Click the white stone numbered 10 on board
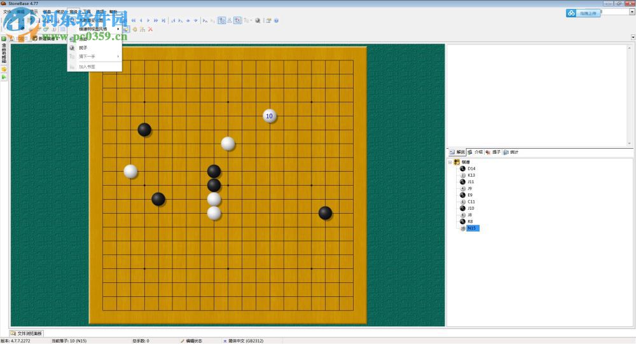 coord(269,116)
